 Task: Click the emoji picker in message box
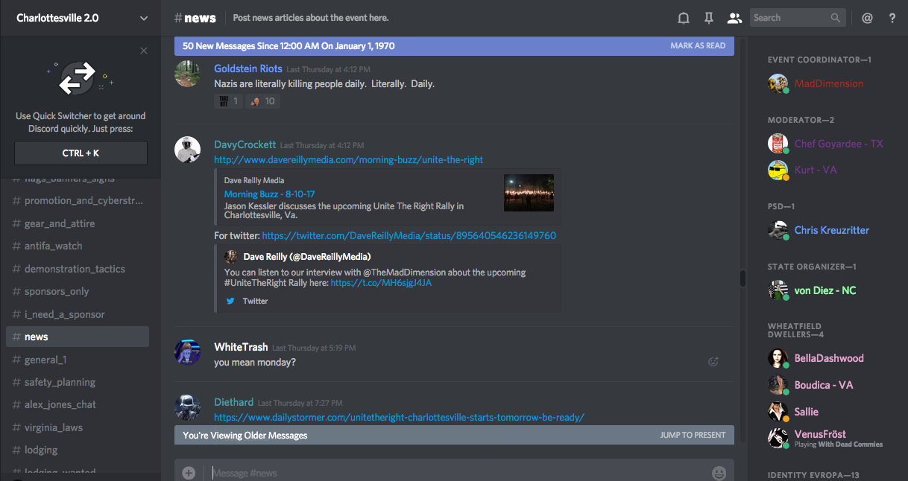click(719, 472)
